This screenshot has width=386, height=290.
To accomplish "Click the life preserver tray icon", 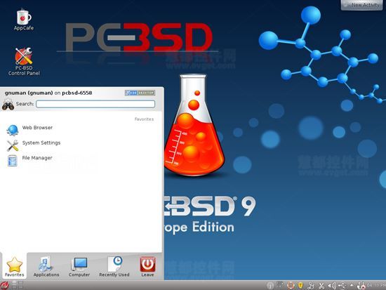I will (x=291, y=285).
